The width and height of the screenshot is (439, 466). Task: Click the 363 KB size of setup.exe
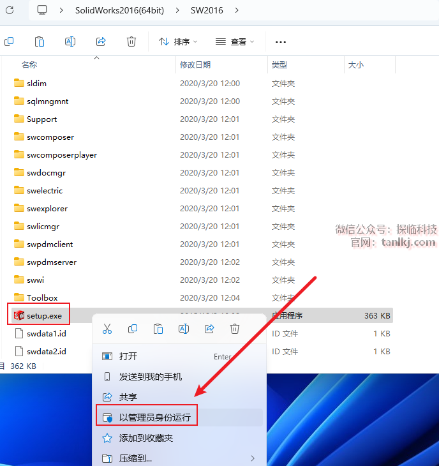[377, 315]
